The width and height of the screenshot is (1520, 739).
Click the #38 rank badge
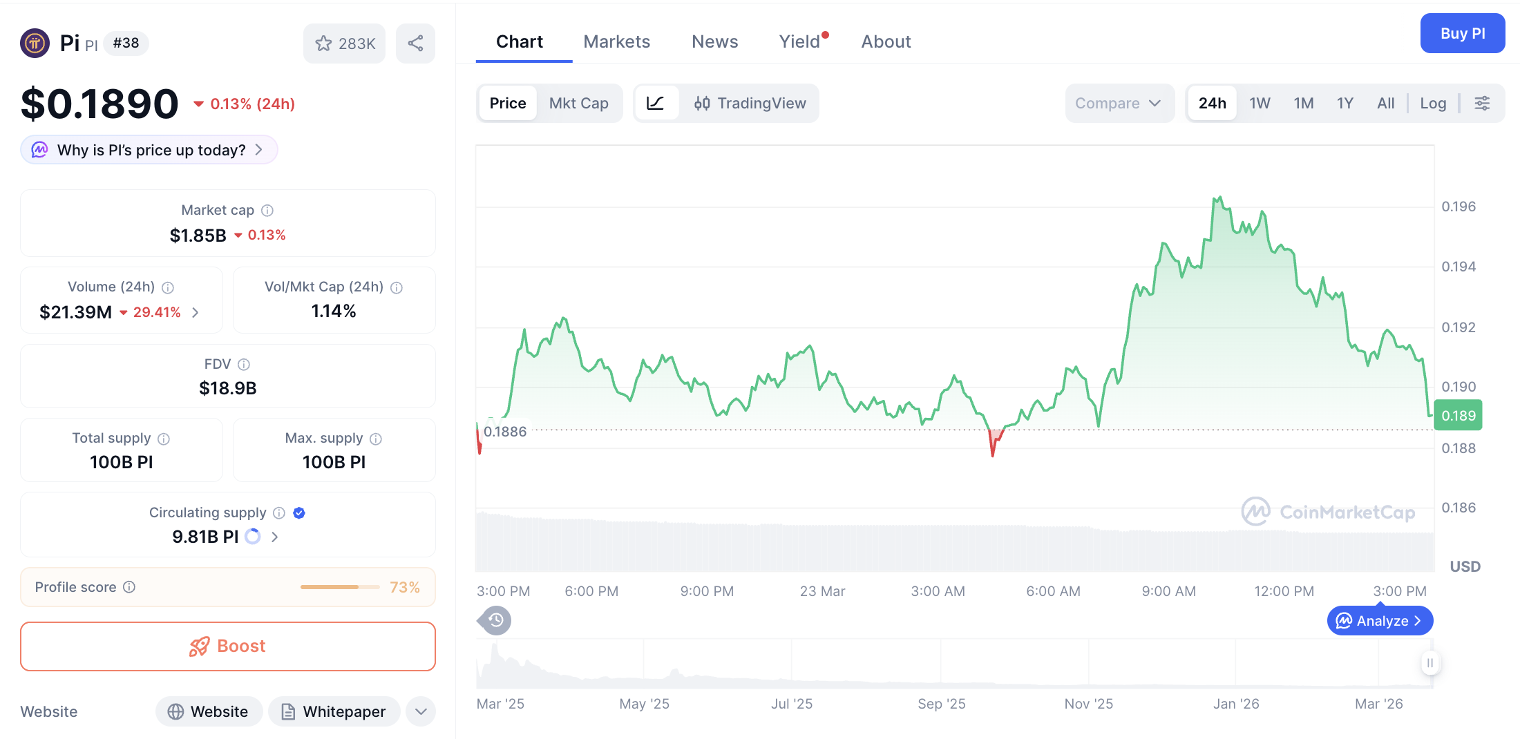point(126,43)
